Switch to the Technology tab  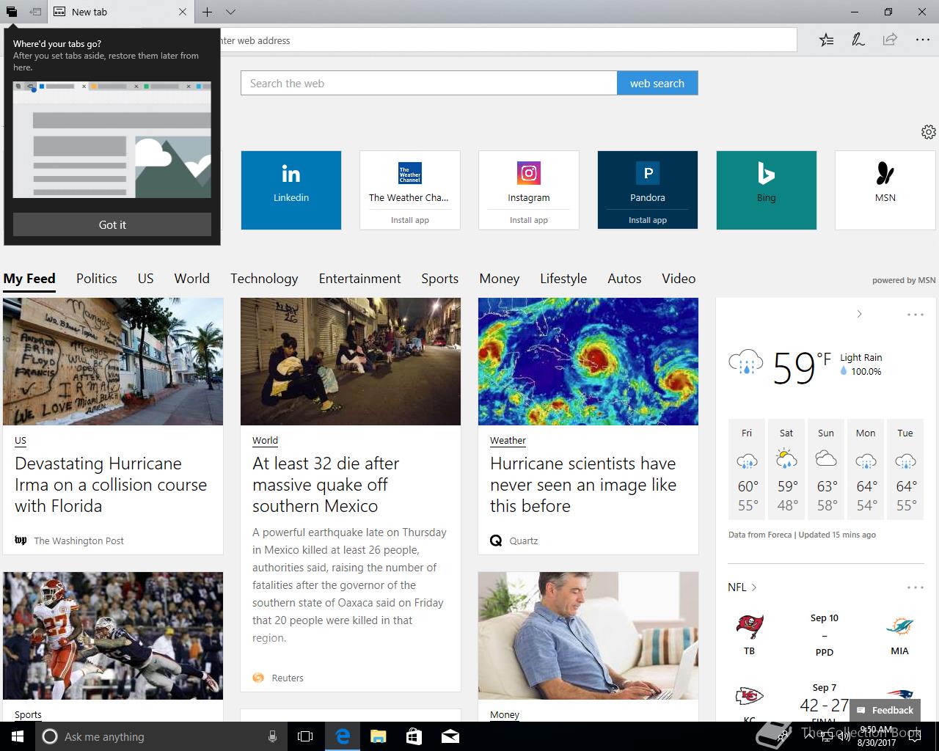point(264,279)
